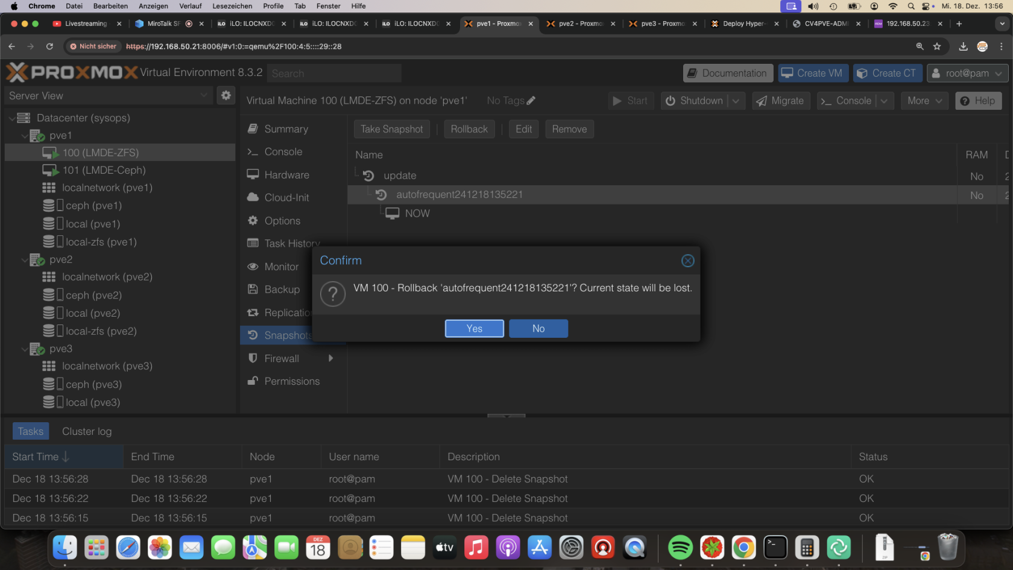
Task: Open the More dropdown menu
Action: tap(924, 101)
